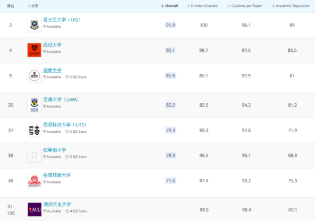Screen dimensions: 317x221
Task: Open 昆士兰大学（UQ）link
Action: (62, 20)
